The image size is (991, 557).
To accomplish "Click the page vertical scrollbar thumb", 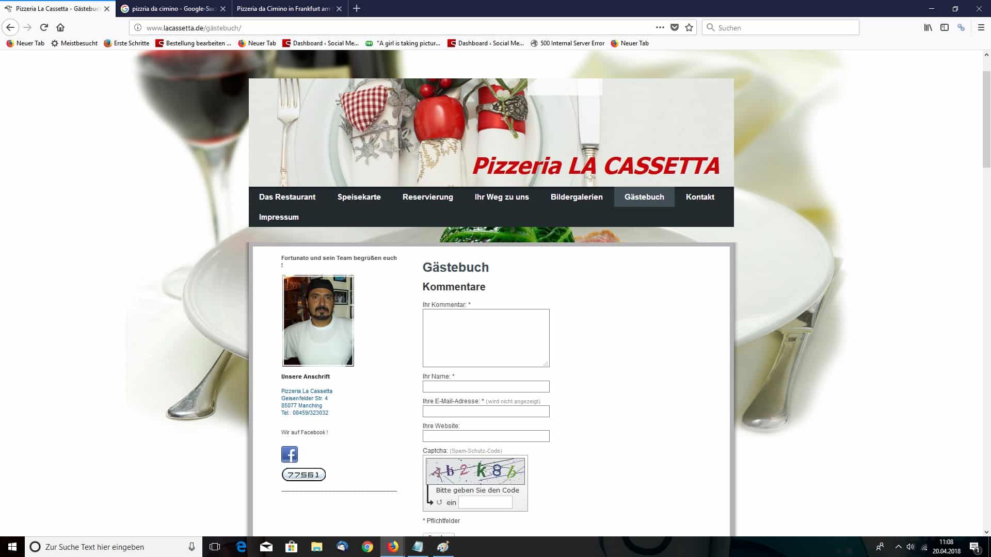I will [986, 119].
